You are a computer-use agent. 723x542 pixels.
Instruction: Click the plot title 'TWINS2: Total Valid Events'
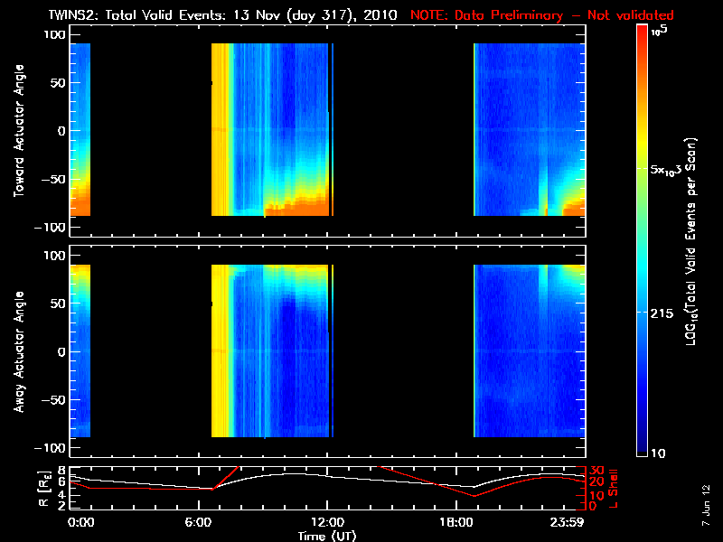138,15
